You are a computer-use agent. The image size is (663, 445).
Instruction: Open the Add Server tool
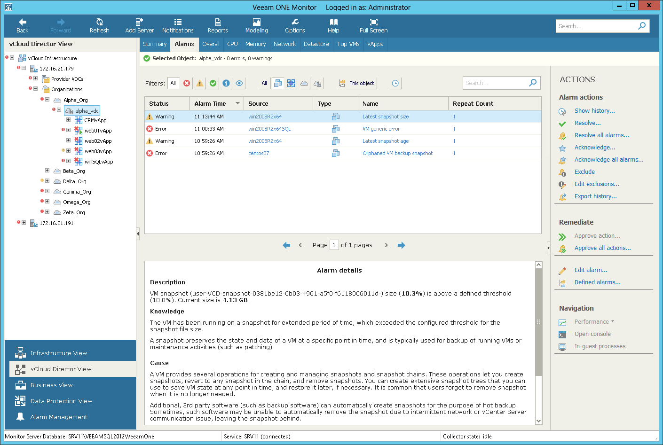point(139,26)
